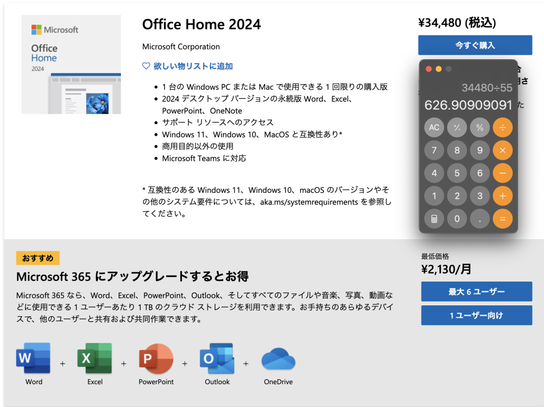Tap the calculator 0 key
This screenshot has height=407, width=544.
(457, 219)
